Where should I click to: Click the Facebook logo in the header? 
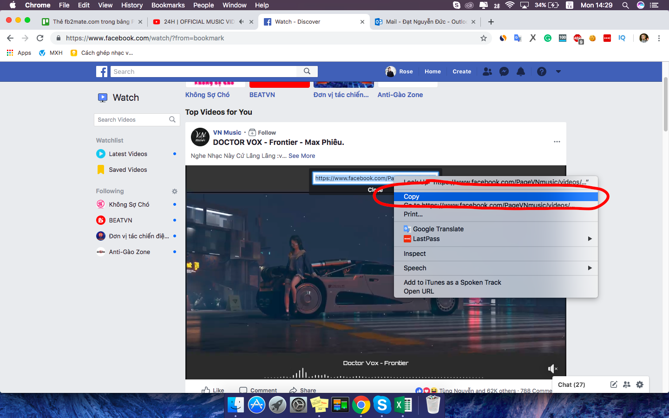[102, 72]
